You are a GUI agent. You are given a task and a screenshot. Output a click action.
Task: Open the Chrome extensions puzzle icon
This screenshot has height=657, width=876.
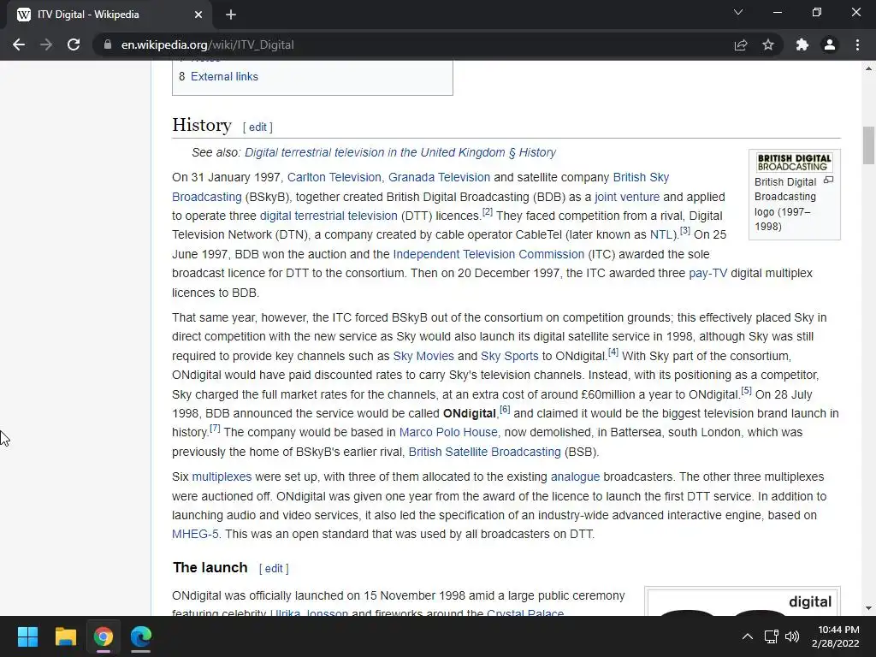[802, 44]
